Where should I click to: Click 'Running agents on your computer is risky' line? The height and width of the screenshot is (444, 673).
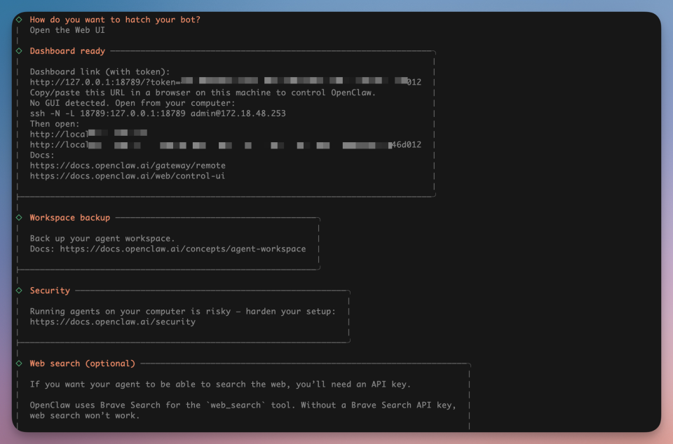pyautogui.click(x=182, y=311)
